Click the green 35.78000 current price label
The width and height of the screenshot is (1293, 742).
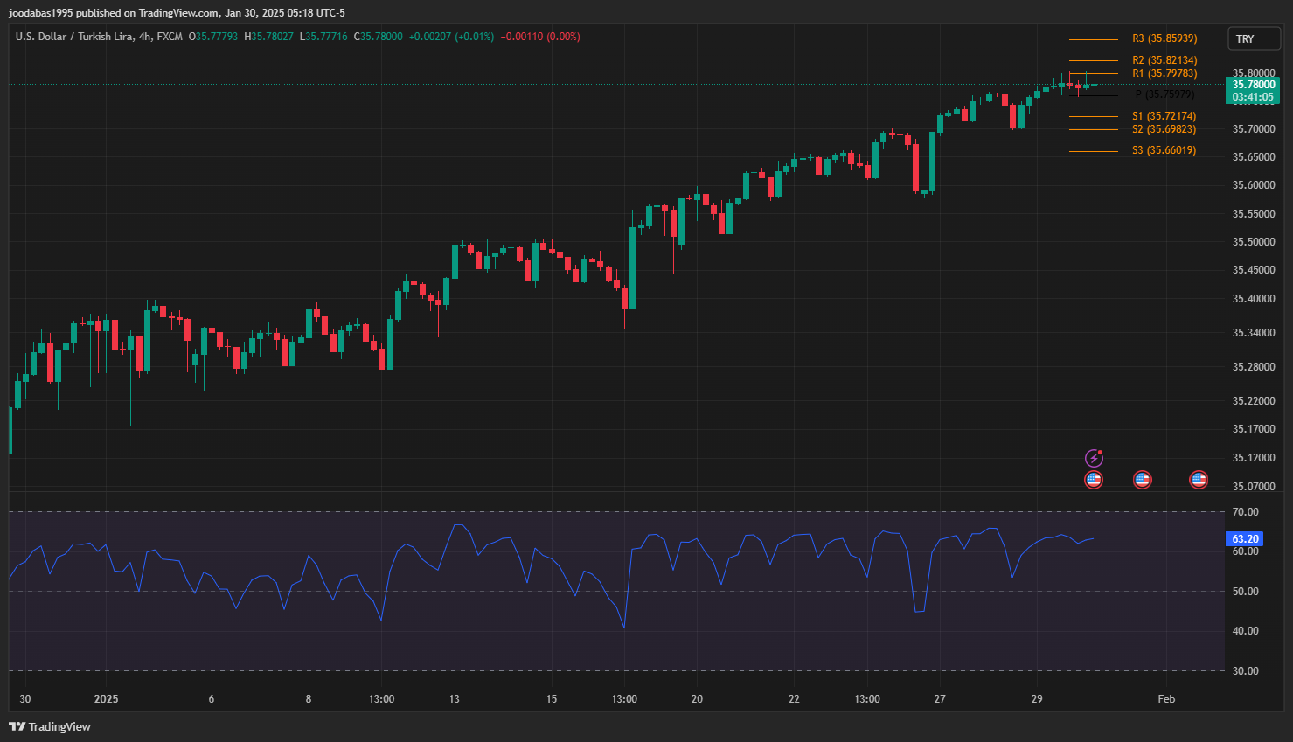[x=1253, y=85]
